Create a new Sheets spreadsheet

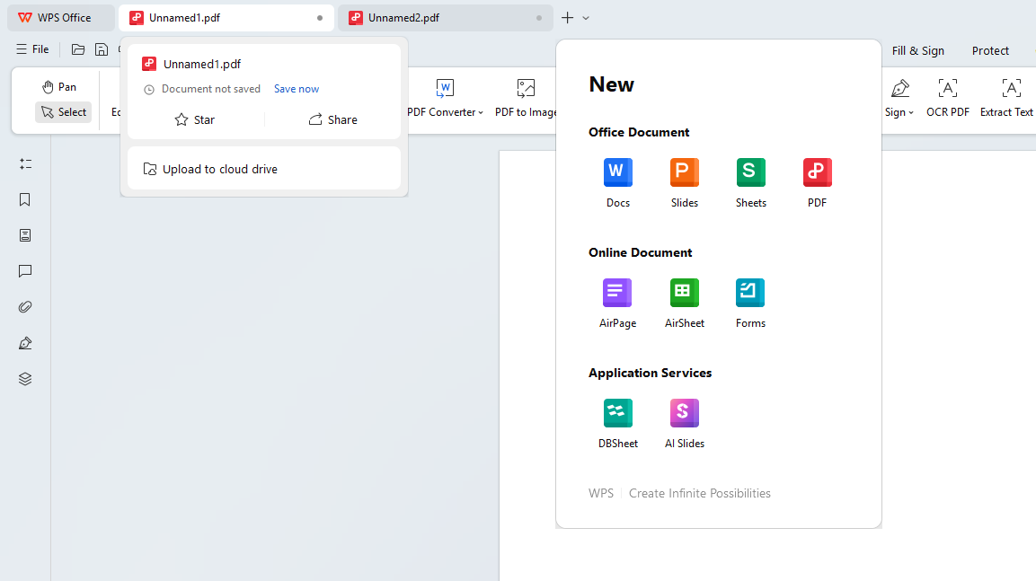(x=750, y=183)
